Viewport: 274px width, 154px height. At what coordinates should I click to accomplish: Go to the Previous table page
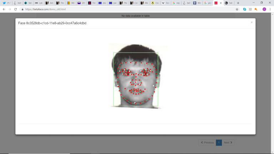tap(207, 143)
